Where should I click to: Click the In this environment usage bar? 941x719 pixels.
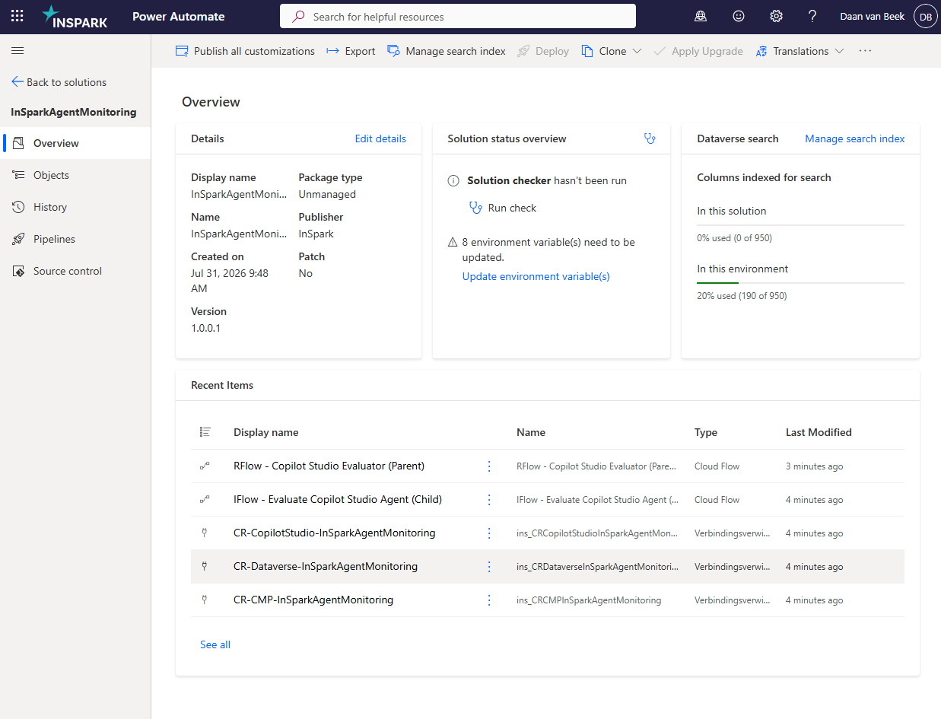(x=801, y=283)
